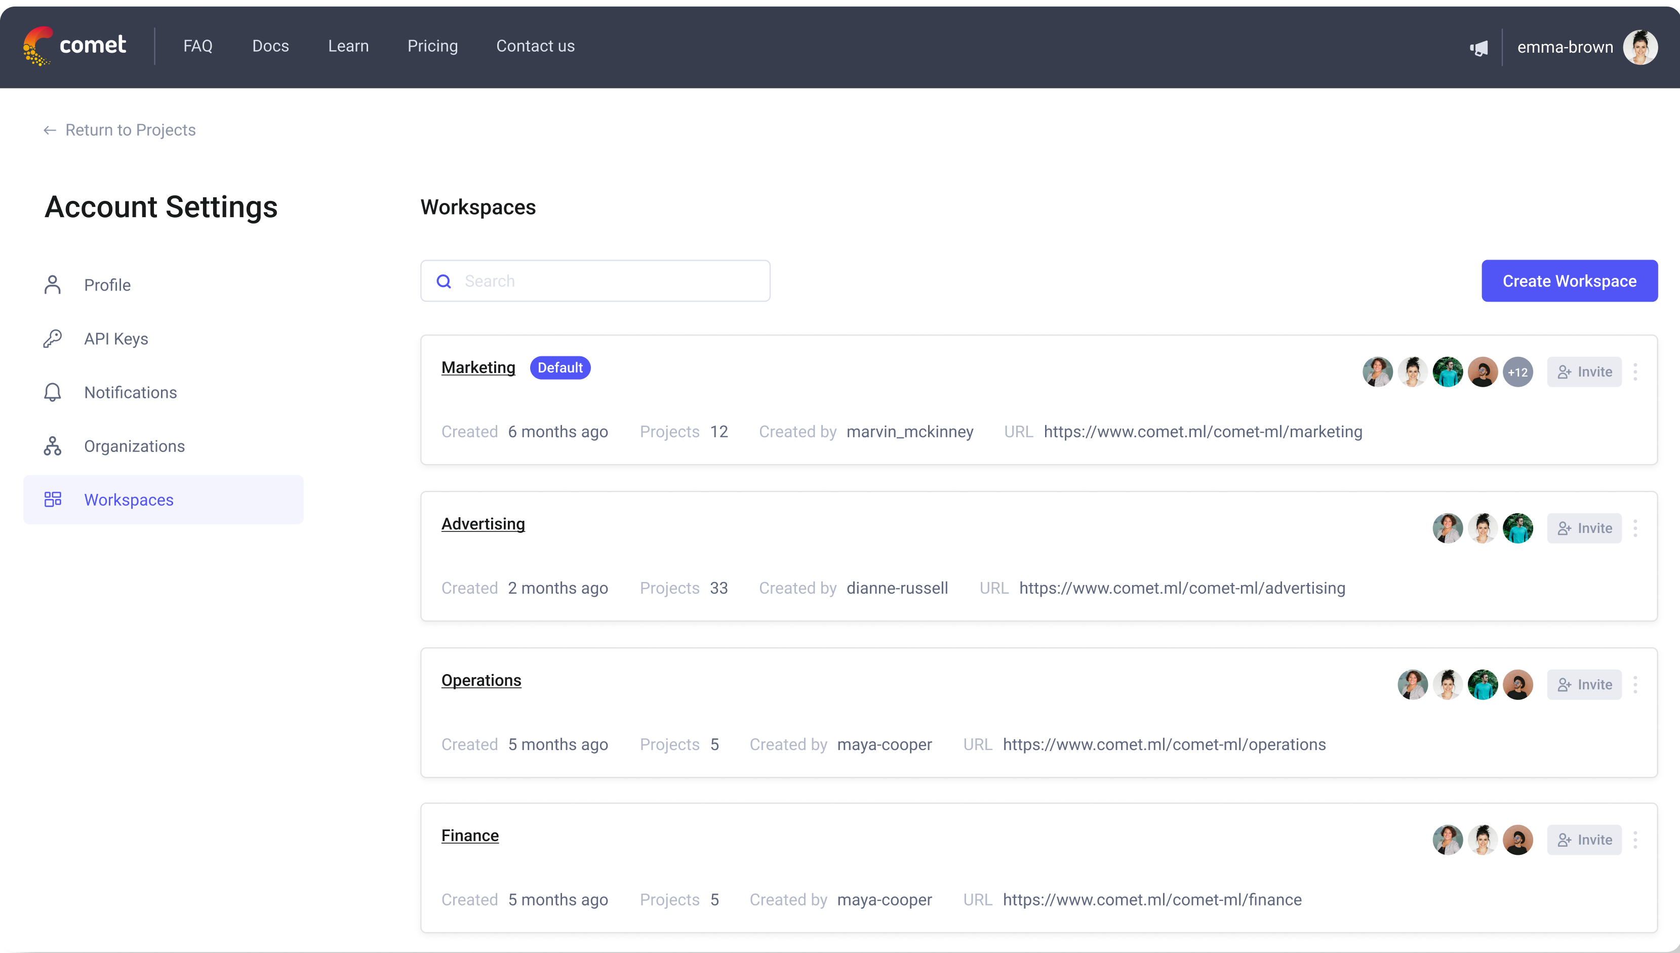Click the Create Workspace button
Viewport: 1680px width, 953px height.
pos(1569,281)
